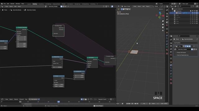Image resolution: width=199 pixels, height=111 pixels.
Task: Click Plane in node breadcrumb
Action: click(6, 10)
